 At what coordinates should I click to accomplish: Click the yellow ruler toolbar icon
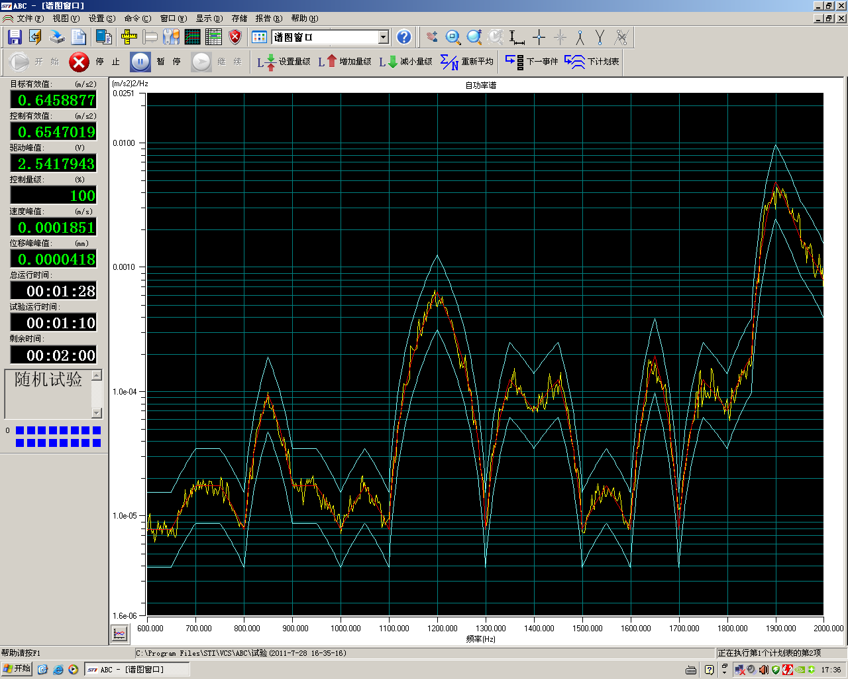point(129,37)
